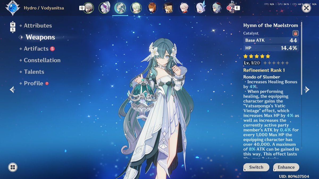Click the red alert badge on Profile
Screen dimensions: 319x179
pos(47,83)
